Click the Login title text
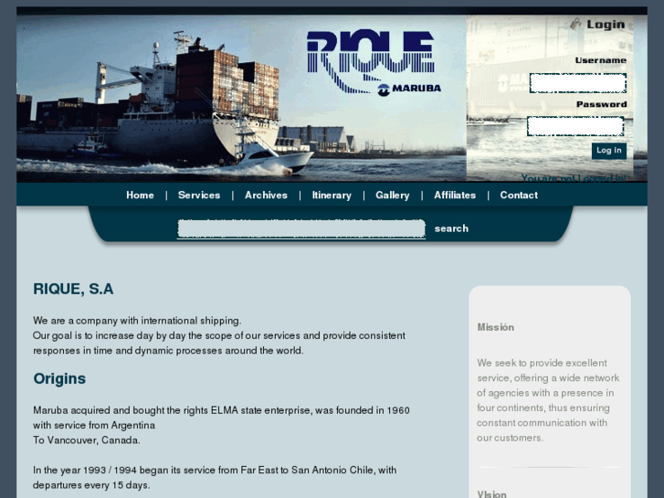This screenshot has width=664, height=498. coord(606,24)
